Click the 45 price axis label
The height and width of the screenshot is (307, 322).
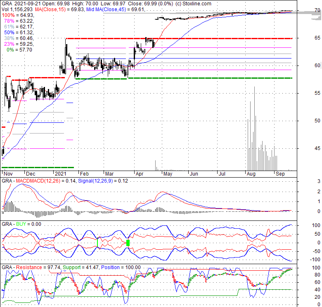click(317, 148)
